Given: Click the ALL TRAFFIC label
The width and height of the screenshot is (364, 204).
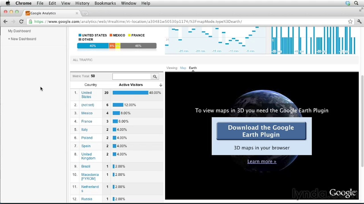Looking at the screenshot, I should pyautogui.click(x=82, y=60).
